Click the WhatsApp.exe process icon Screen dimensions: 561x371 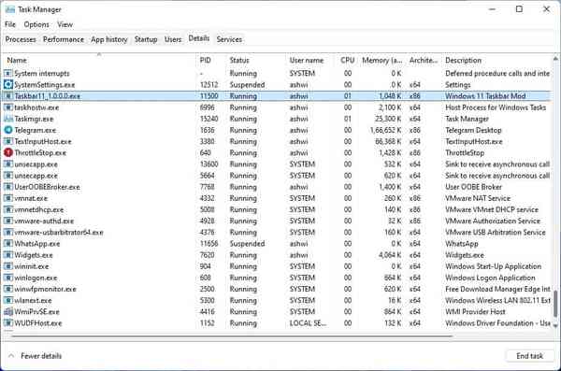point(8,244)
